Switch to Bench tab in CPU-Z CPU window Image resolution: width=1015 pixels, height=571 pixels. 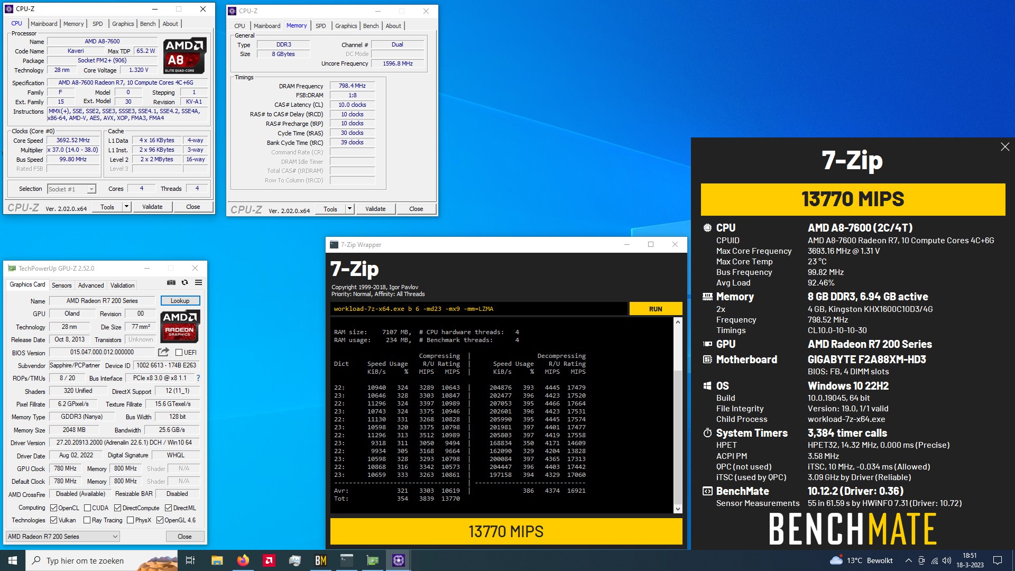148,24
